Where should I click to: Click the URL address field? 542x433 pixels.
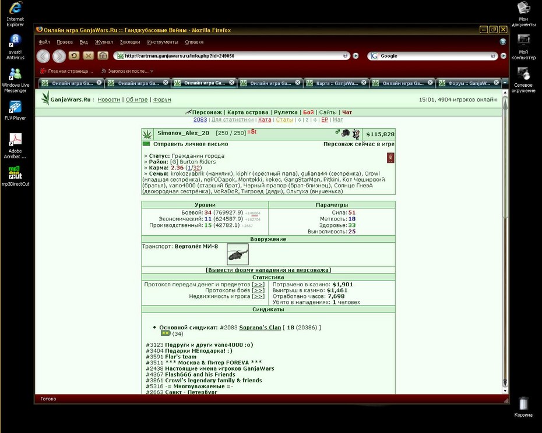click(x=233, y=56)
